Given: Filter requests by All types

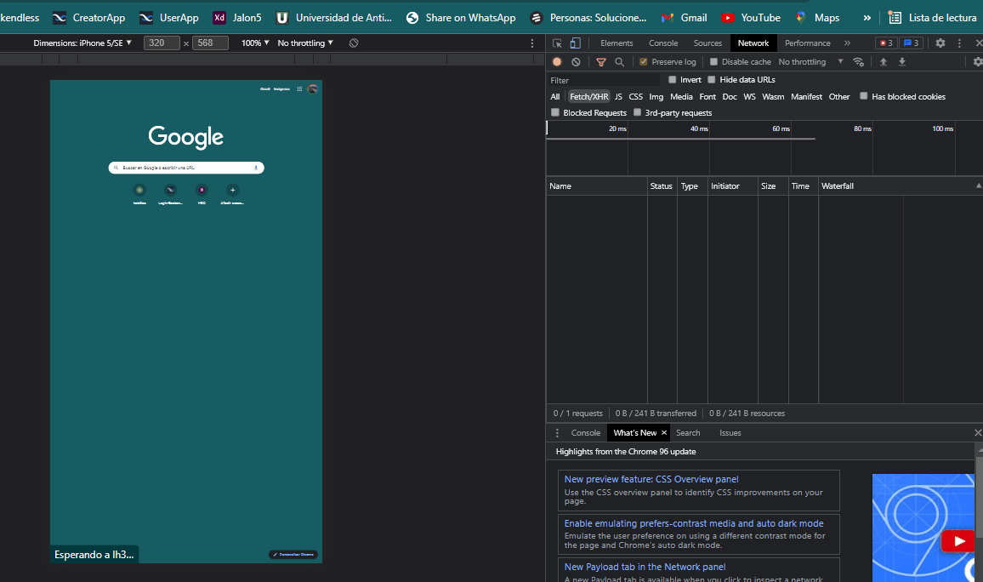Looking at the screenshot, I should pyautogui.click(x=554, y=97).
